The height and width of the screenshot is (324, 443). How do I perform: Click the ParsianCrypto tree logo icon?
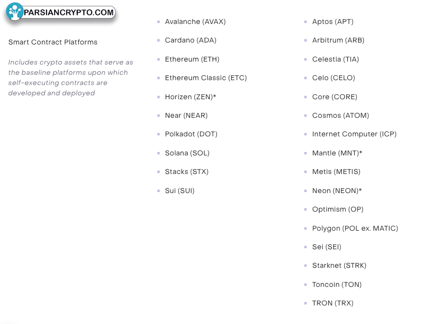[15, 12]
